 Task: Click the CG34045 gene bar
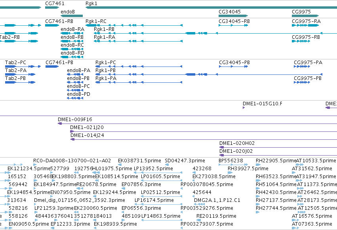233,16
